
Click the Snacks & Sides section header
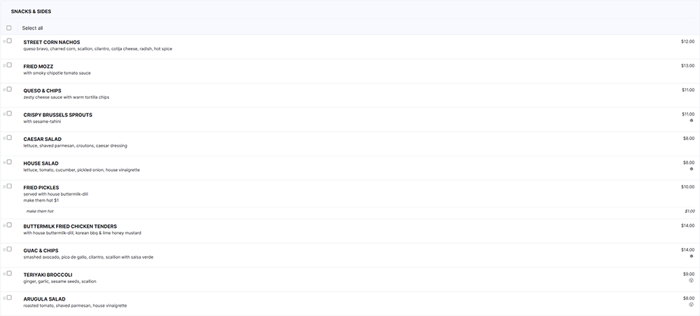(x=31, y=12)
